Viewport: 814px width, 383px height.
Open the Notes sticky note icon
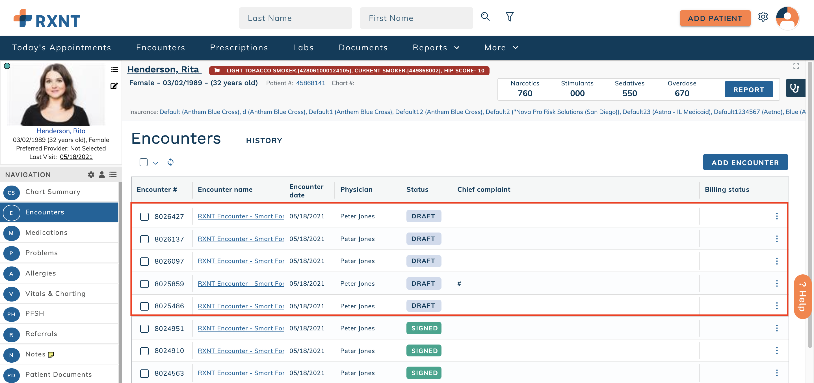coord(51,354)
